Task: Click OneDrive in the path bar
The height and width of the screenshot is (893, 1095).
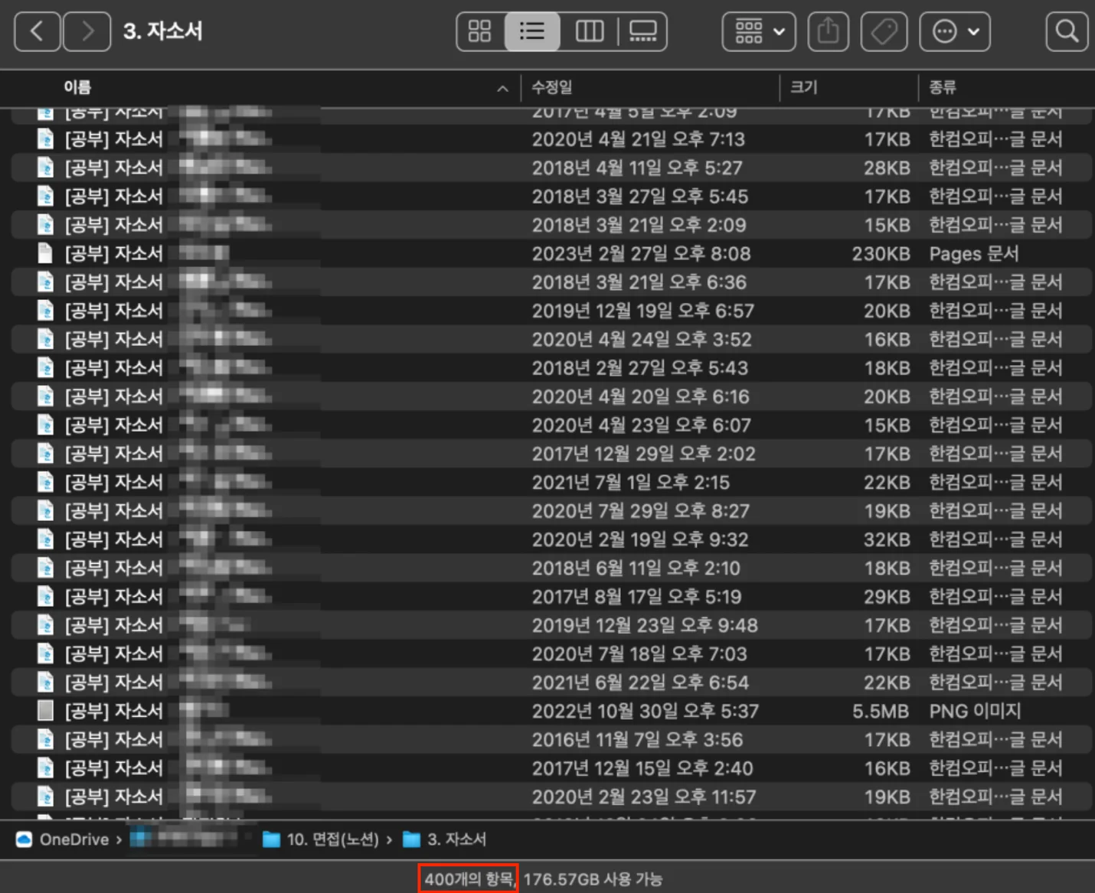Action: point(74,839)
